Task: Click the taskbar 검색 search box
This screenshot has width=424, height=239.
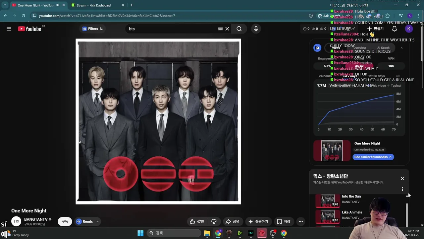Action: 173,233
